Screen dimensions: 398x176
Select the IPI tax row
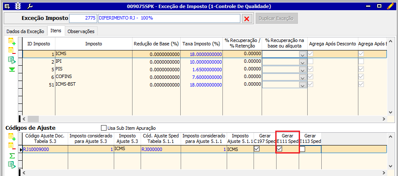pos(205,62)
